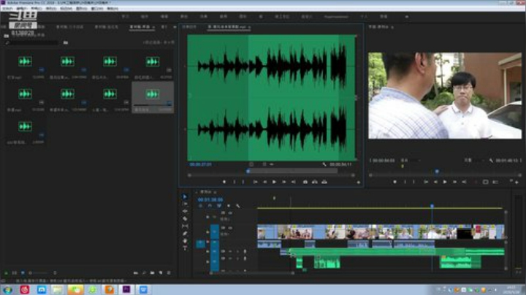
Task: Create a new item in Project panel
Action: pyautogui.click(x=161, y=273)
